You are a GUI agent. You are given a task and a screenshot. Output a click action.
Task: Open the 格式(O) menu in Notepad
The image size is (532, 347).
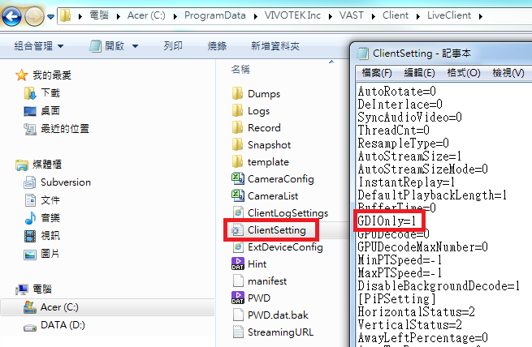coord(464,73)
